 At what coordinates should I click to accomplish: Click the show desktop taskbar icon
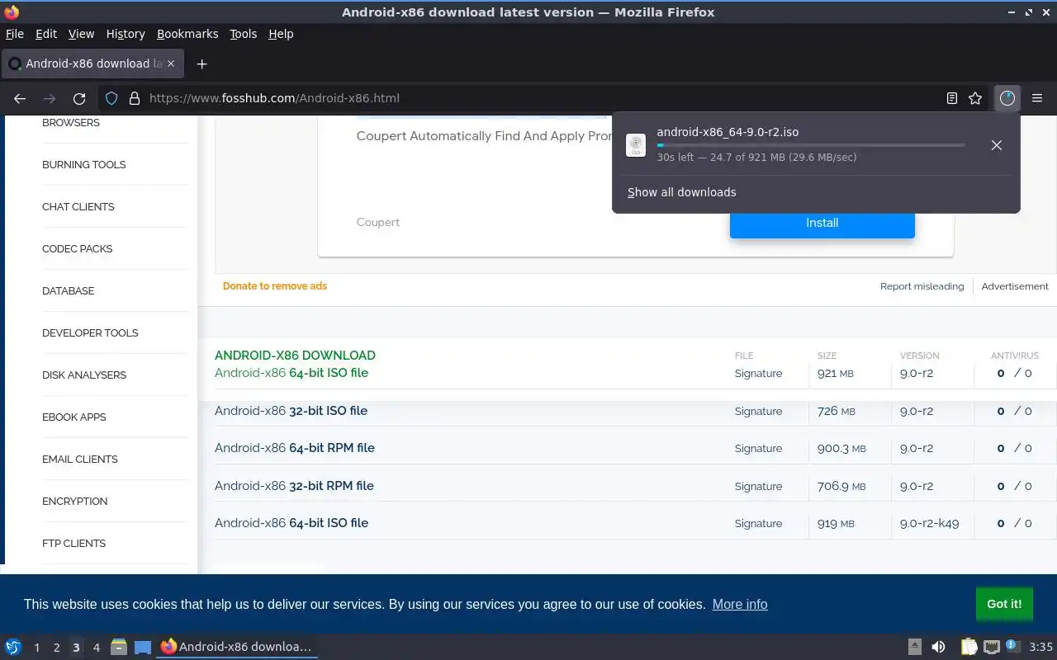coord(143,647)
